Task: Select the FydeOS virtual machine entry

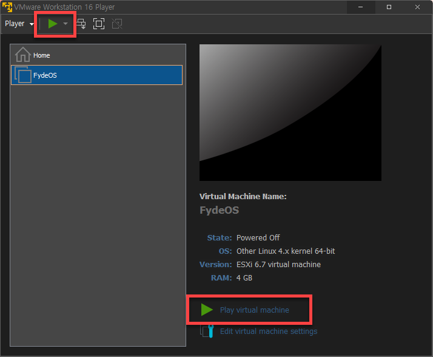Action: (x=96, y=75)
